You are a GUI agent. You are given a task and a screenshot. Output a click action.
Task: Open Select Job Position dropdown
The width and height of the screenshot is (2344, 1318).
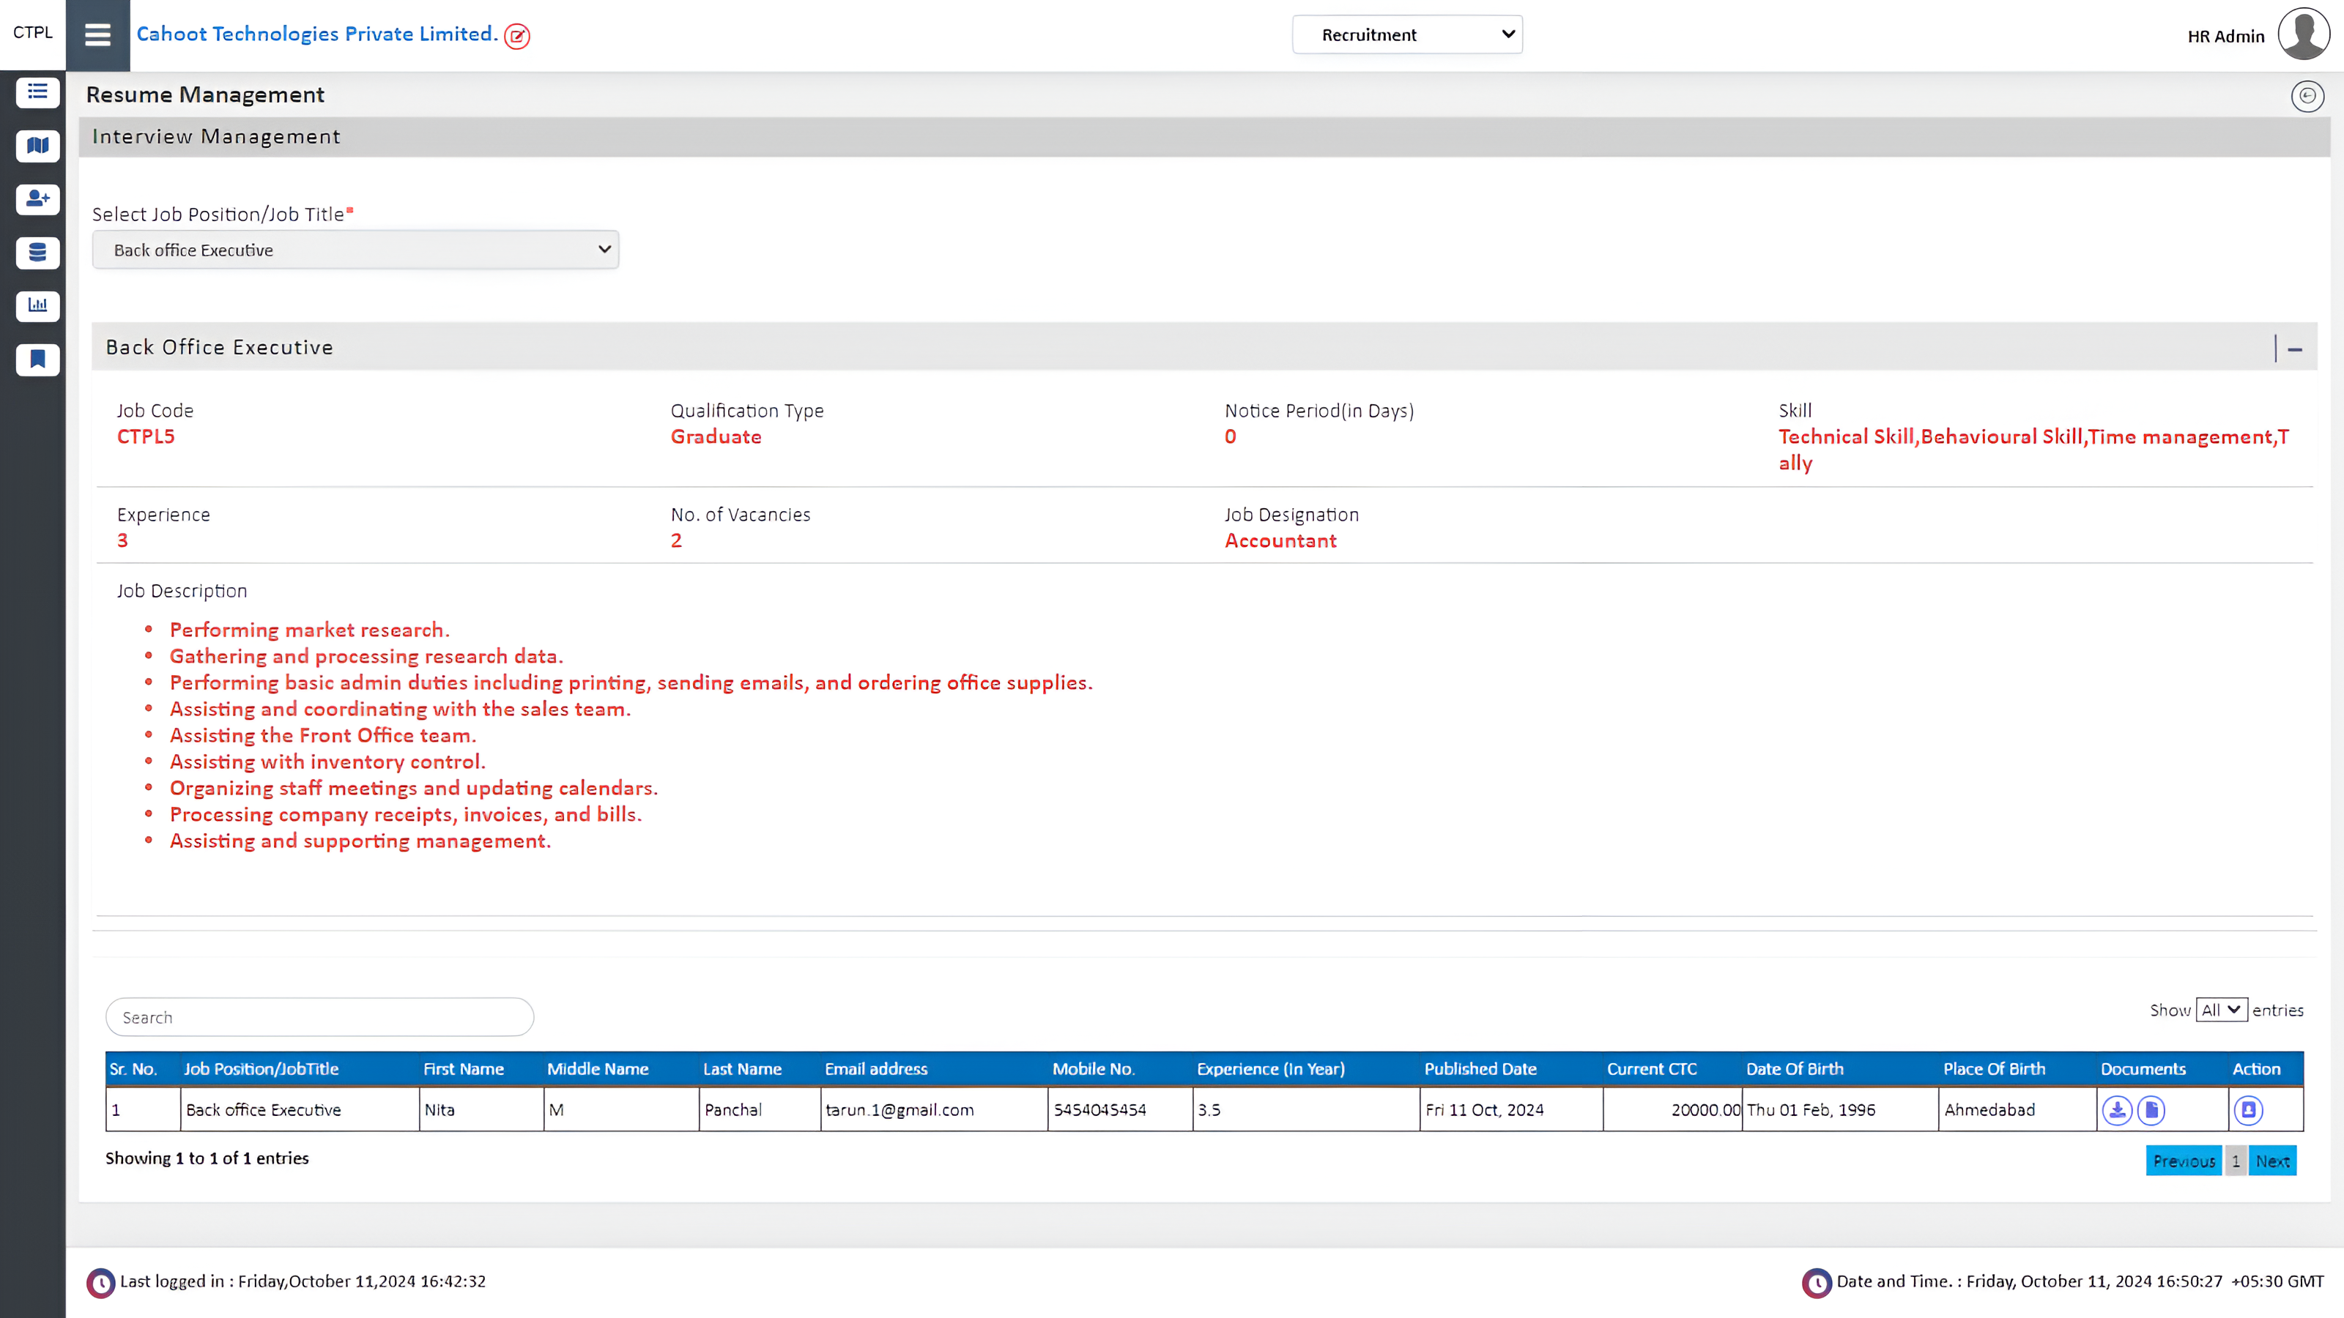click(x=356, y=249)
